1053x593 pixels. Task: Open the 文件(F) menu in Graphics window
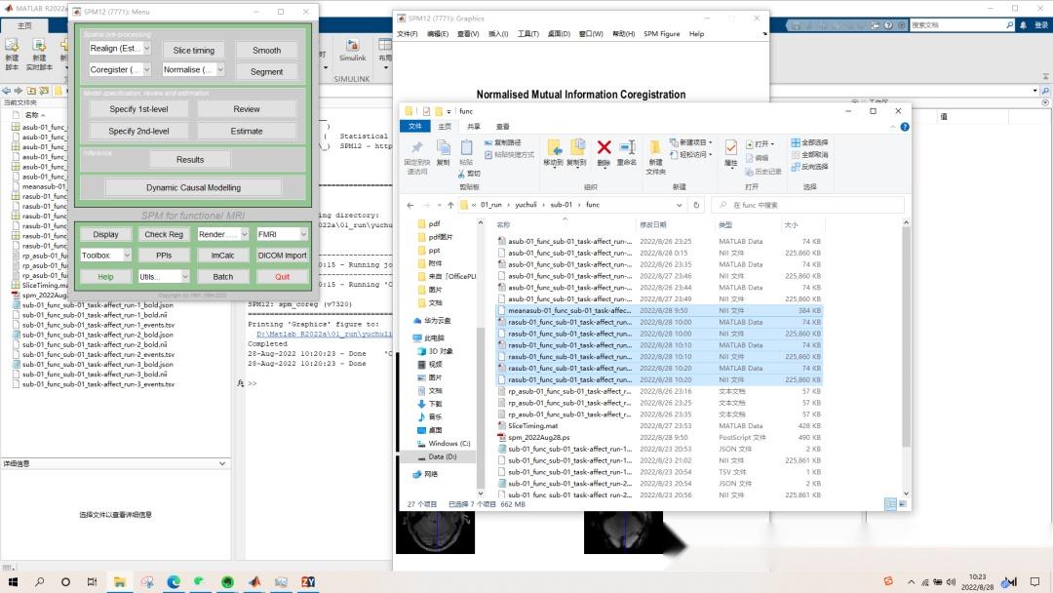click(x=407, y=33)
